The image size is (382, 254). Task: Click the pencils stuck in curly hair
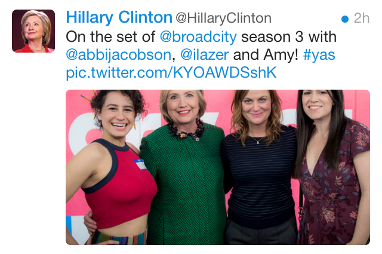(89, 97)
